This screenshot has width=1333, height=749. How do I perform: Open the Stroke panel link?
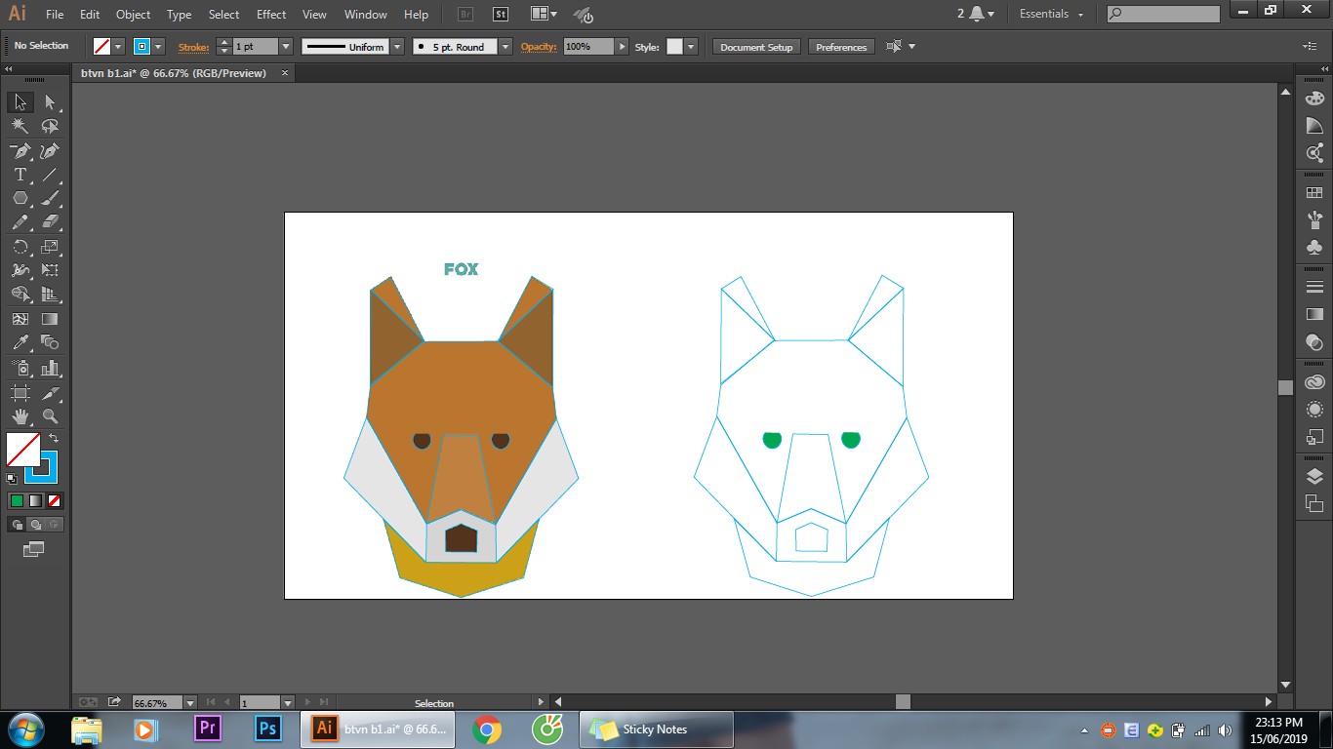coord(193,47)
